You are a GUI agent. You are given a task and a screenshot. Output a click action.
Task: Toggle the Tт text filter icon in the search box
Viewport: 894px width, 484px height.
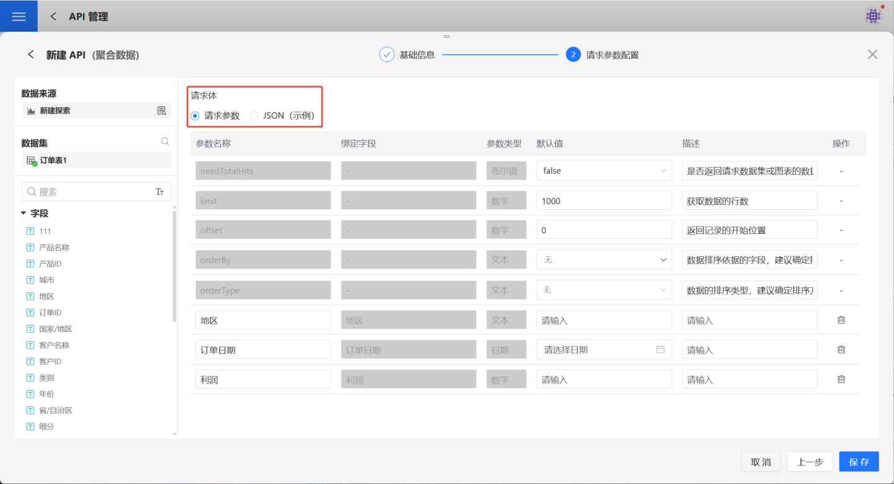pos(160,192)
